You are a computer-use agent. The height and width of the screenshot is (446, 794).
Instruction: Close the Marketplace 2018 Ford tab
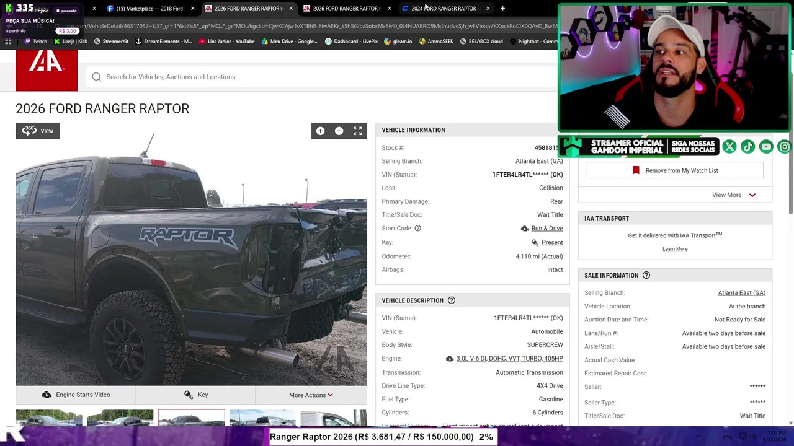pyautogui.click(x=193, y=9)
